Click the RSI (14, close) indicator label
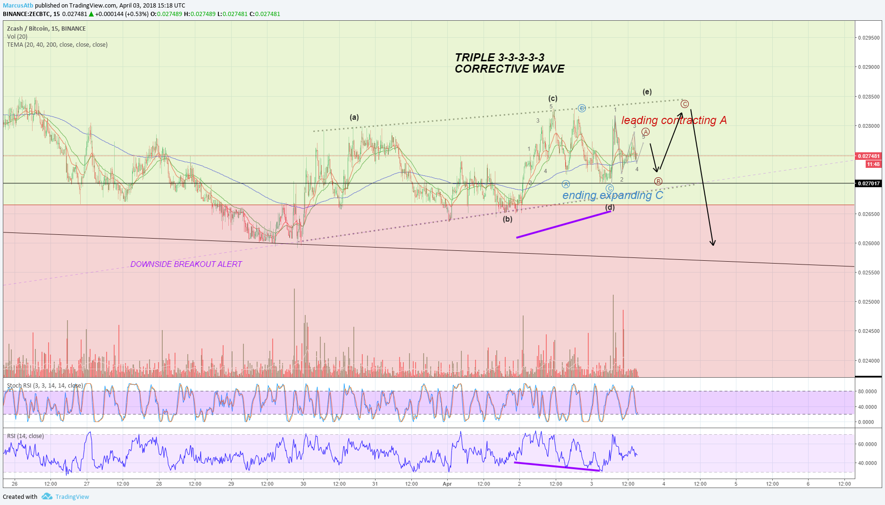This screenshot has width=885, height=505. [x=25, y=436]
